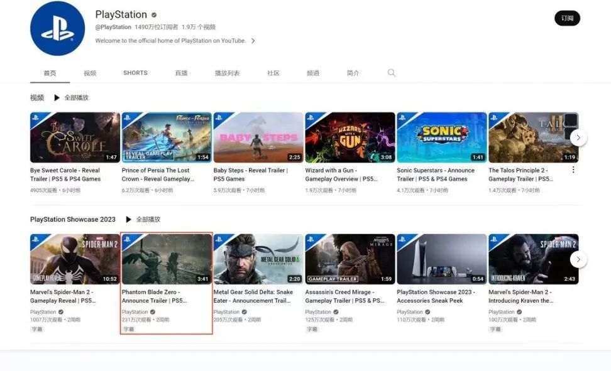Click the 10:52 duration on Spider-Man 2 thumbnail
611x371 pixels.
tap(109, 279)
